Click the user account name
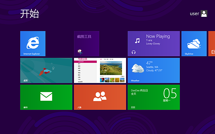The width and height of the screenshot is (215, 134). tap(194, 14)
